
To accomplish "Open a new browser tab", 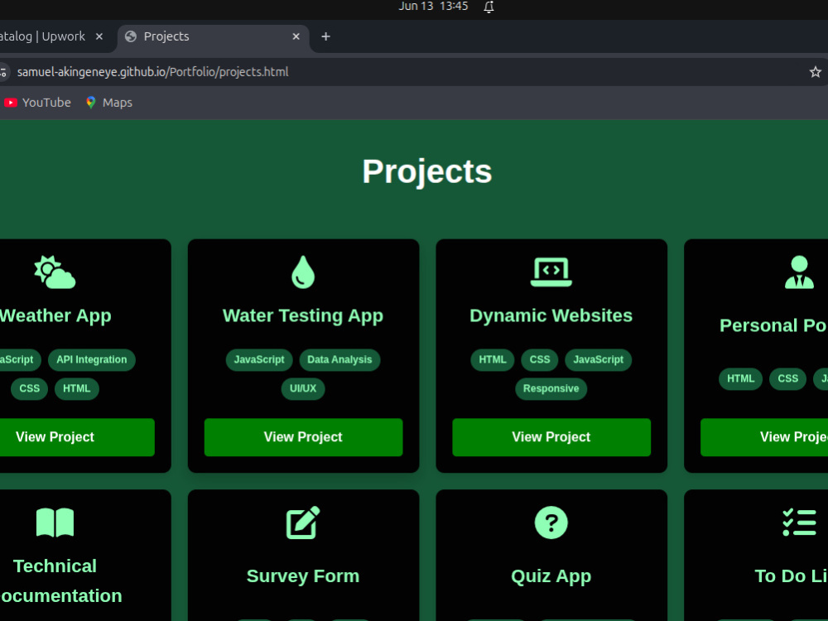I will coord(325,36).
